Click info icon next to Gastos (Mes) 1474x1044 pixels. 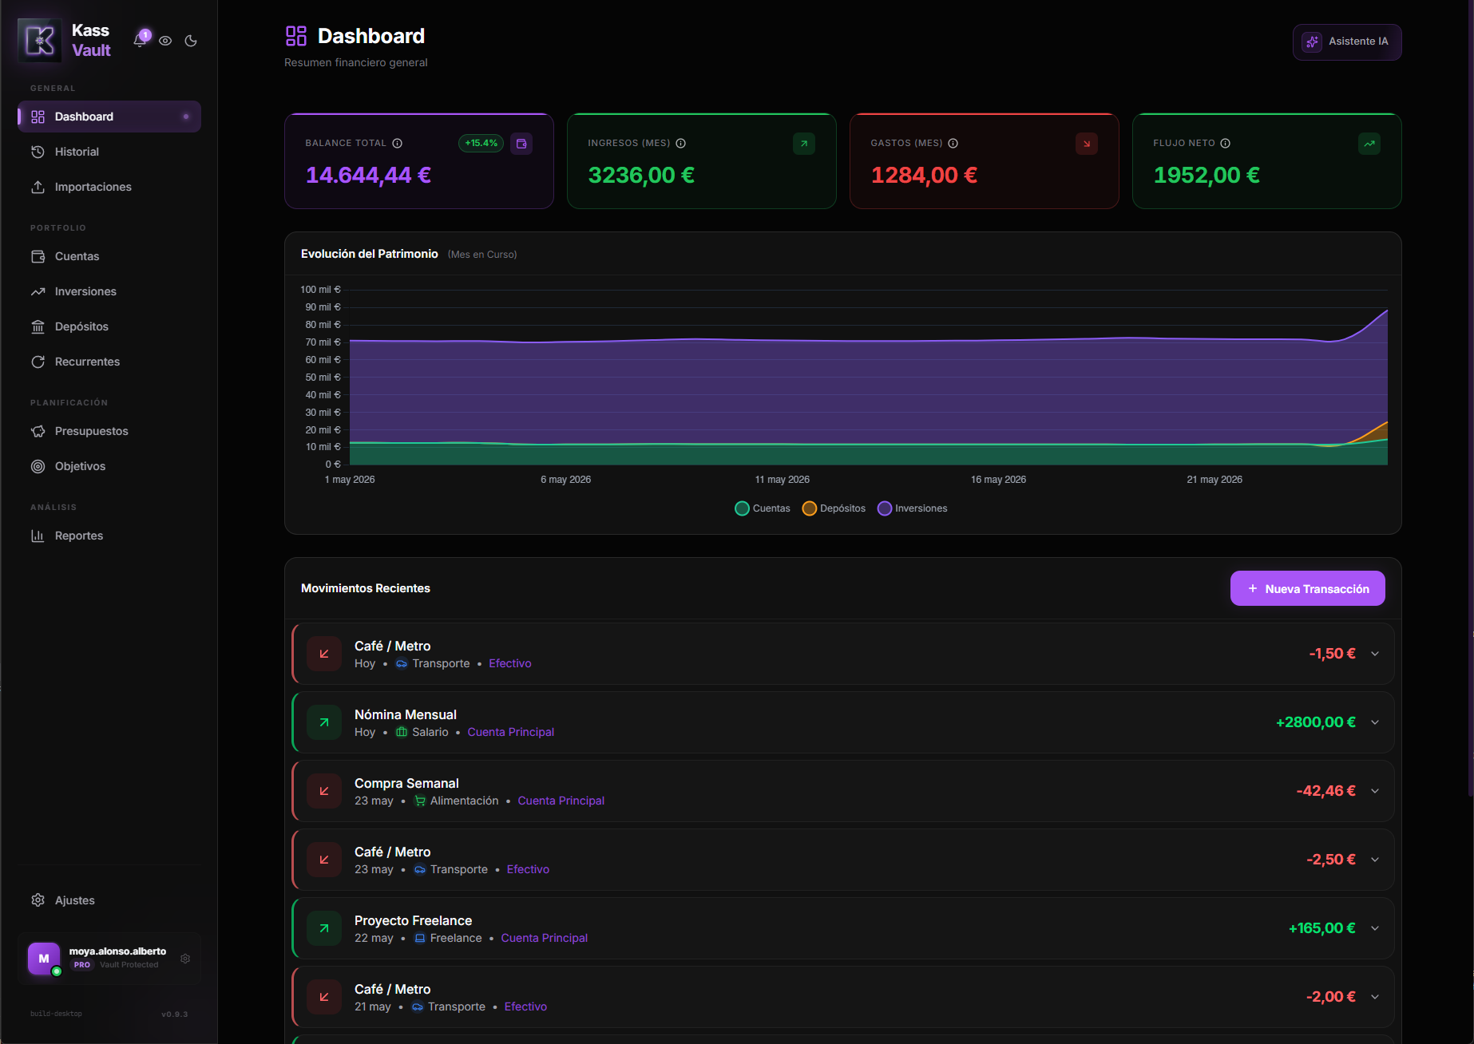pos(953,144)
